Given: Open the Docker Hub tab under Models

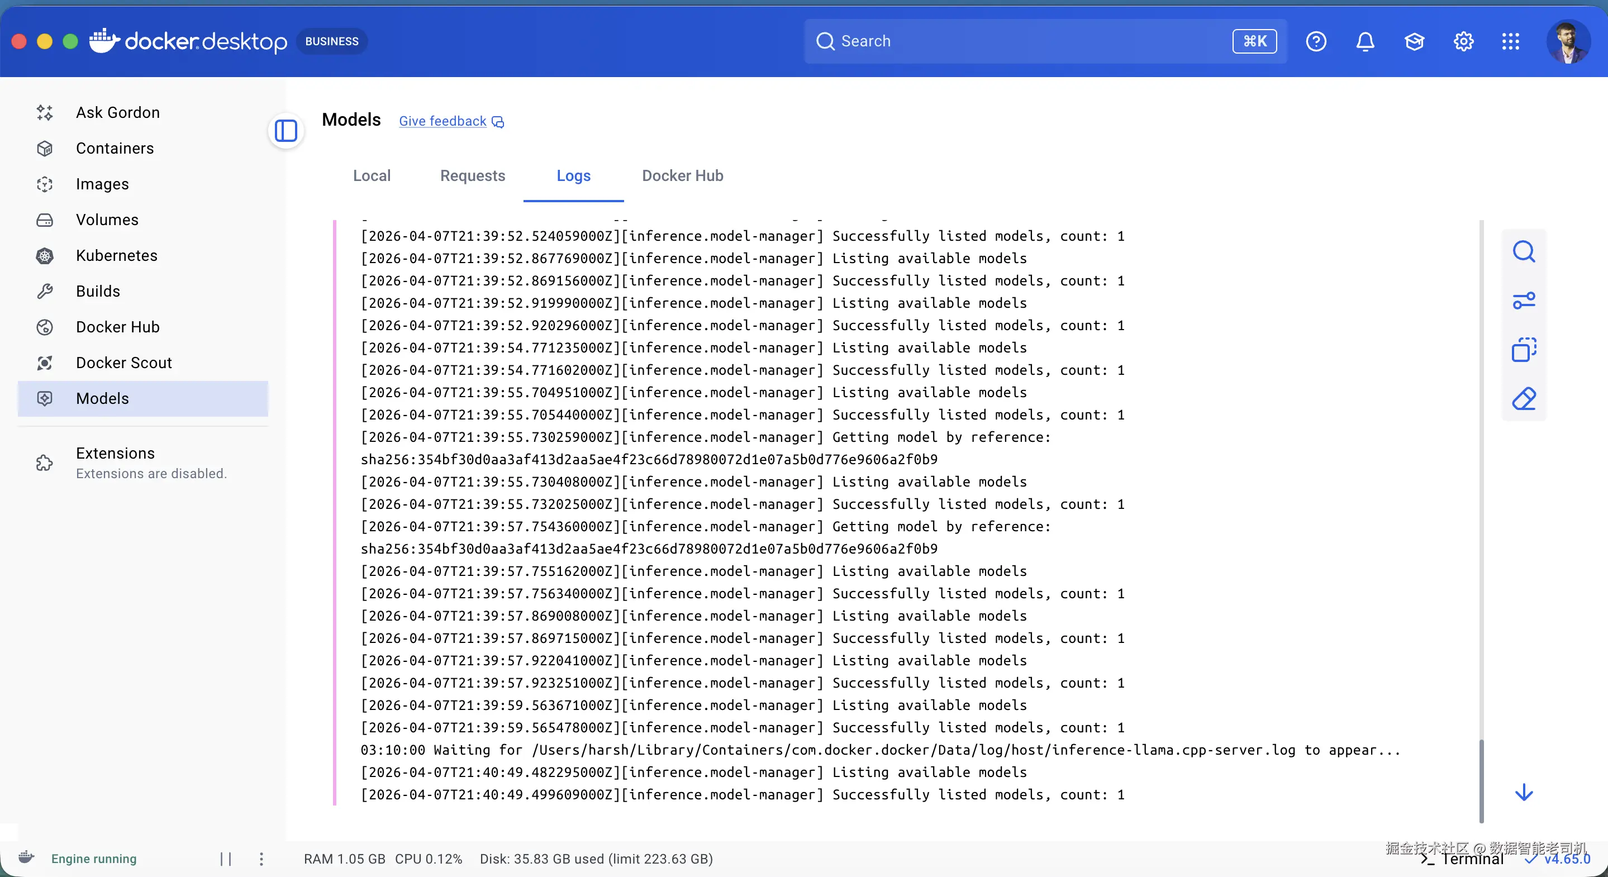Looking at the screenshot, I should point(682,176).
